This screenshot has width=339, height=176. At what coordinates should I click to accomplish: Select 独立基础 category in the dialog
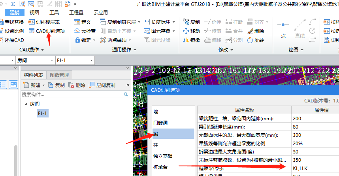click(173, 156)
